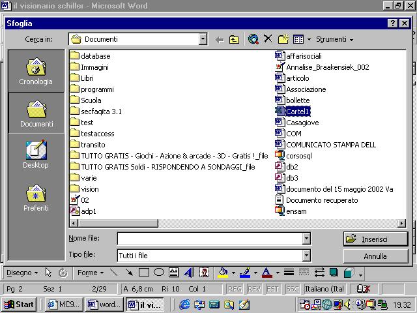Open the Fill Color dropdown arrow
The image size is (417, 313).
point(233,273)
